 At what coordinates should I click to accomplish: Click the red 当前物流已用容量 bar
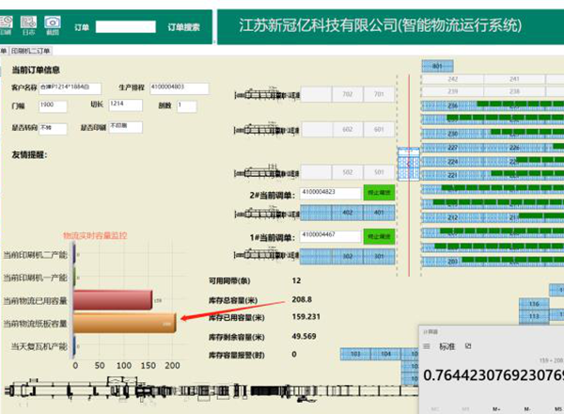tap(113, 299)
